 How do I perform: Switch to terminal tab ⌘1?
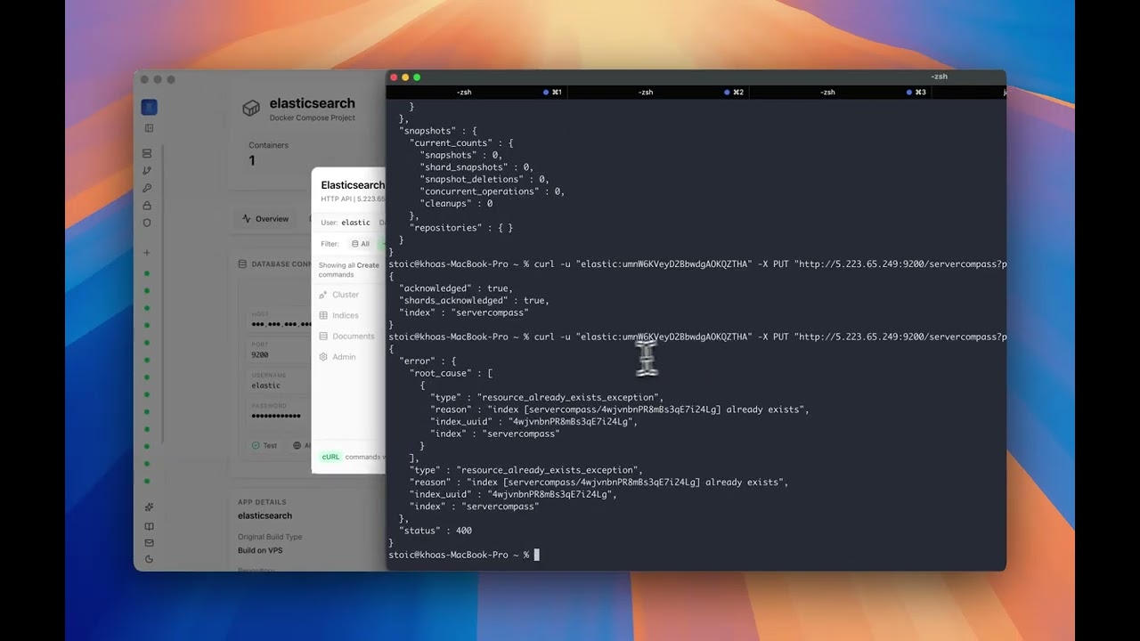pyautogui.click(x=476, y=93)
